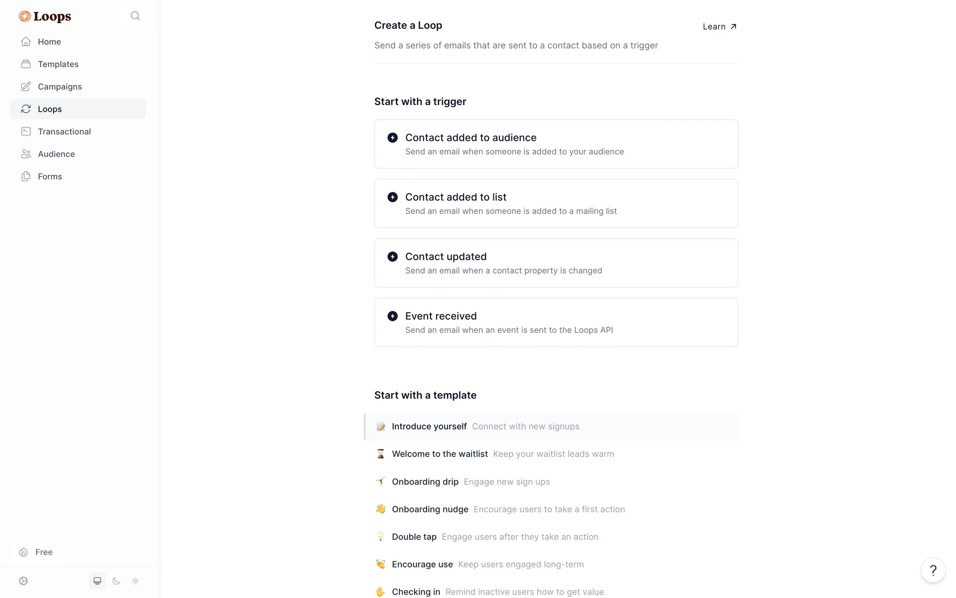Open the Audience page
This screenshot has width=956, height=598.
[56, 154]
